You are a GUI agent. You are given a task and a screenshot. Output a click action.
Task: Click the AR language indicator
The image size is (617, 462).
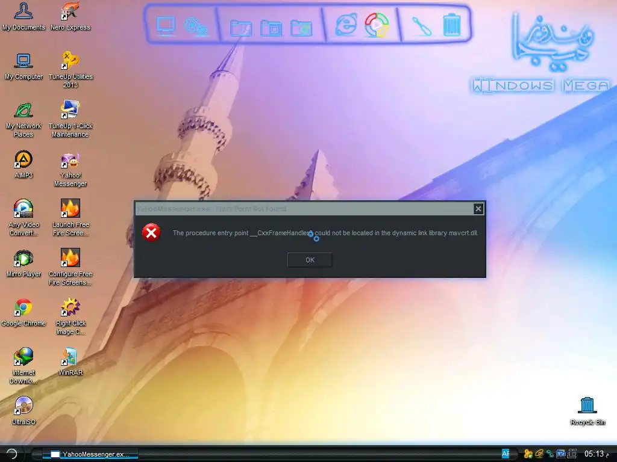point(506,454)
